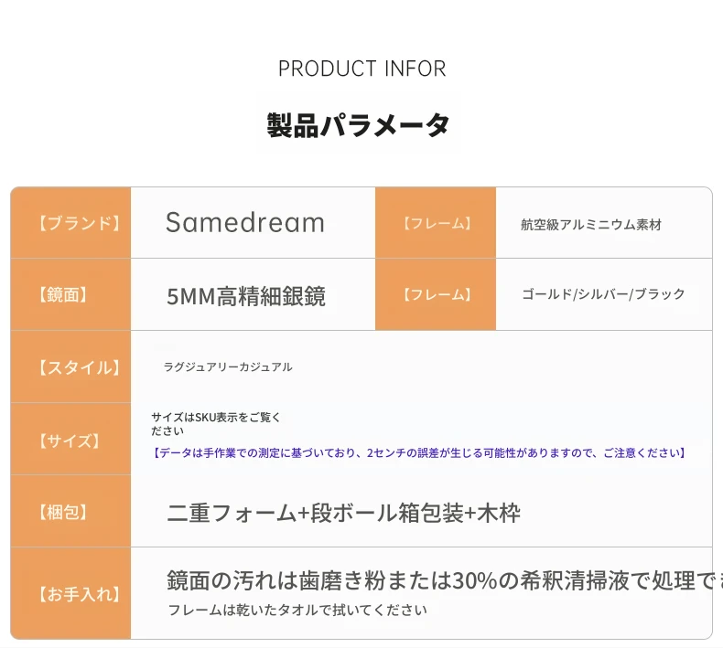Click the フレームは乾いたタオルで拭いてください text
Screen dimensions: 723x648
pyautogui.click(x=297, y=610)
